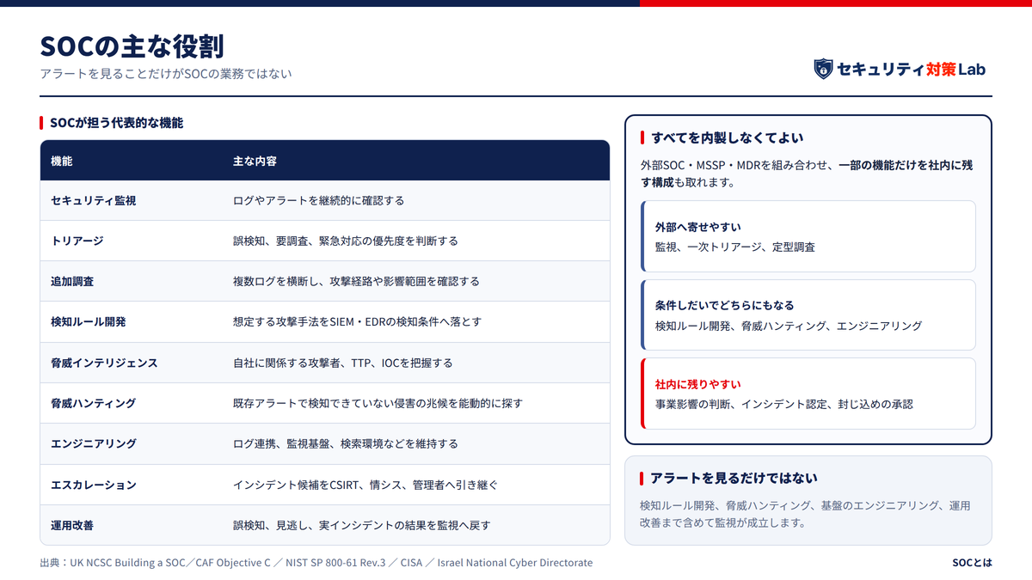This screenshot has width=1032, height=580.
Task: Click the cell ログやアラートを継続的に確認する
Action: 318,200
